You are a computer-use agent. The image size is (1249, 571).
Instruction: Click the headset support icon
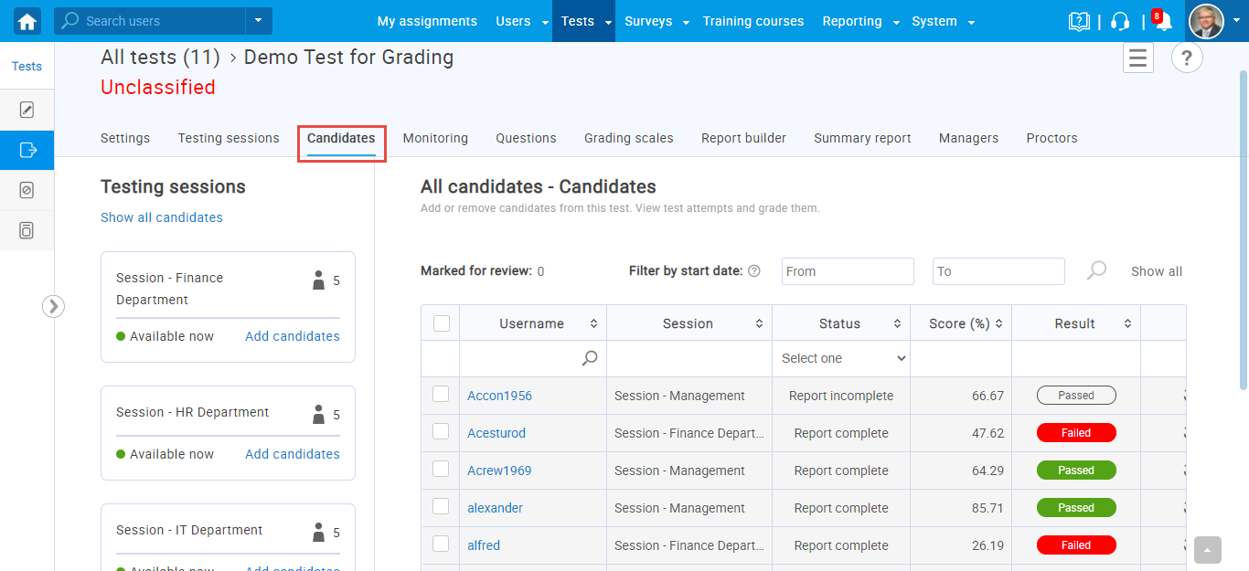(1120, 22)
